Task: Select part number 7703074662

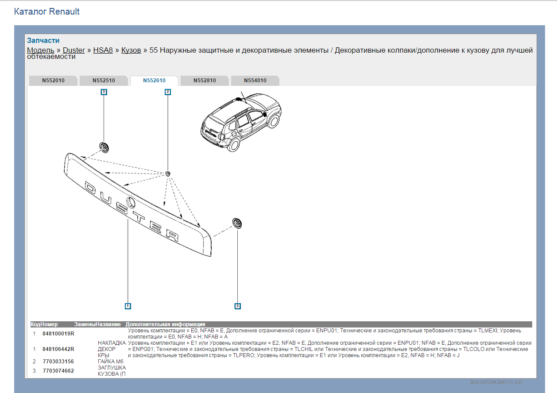Action: pyautogui.click(x=58, y=371)
